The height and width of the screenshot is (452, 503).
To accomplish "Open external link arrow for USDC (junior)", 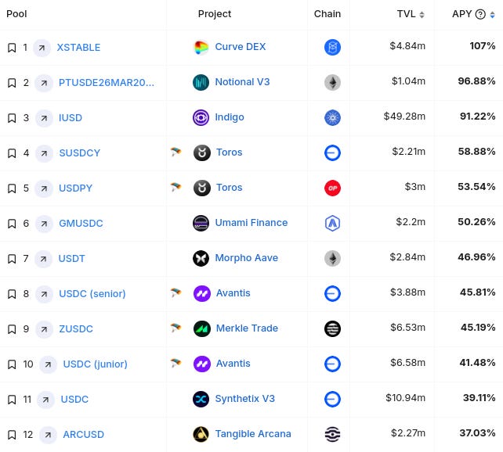I will click(48, 365).
